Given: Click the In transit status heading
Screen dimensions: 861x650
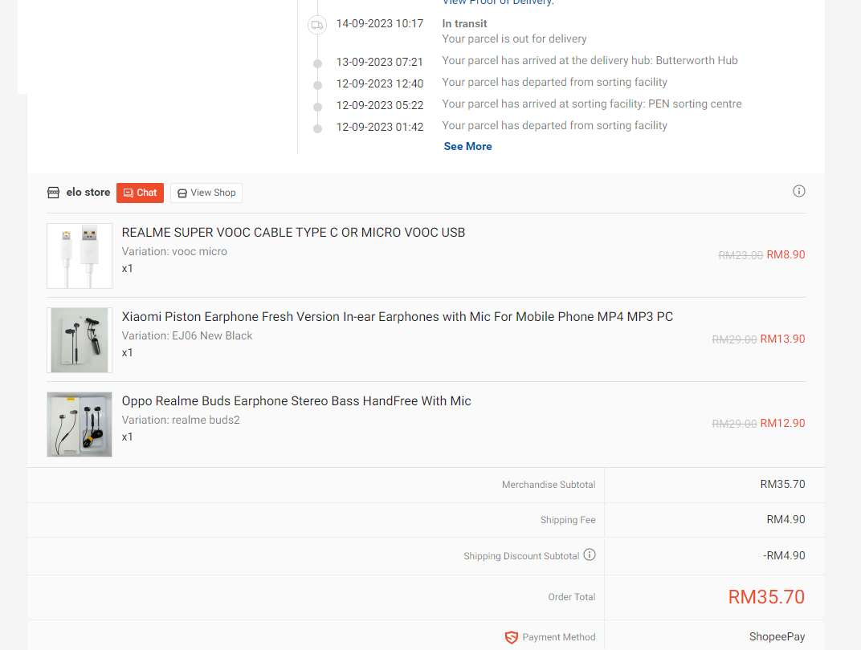Looking at the screenshot, I should pyautogui.click(x=464, y=23).
